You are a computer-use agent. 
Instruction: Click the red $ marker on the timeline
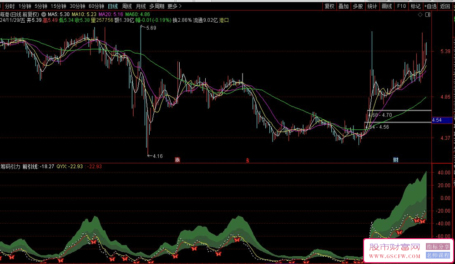coord(248,160)
